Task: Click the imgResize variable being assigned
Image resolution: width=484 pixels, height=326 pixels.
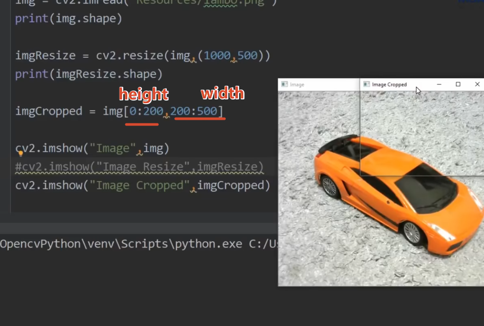Action: (45, 56)
